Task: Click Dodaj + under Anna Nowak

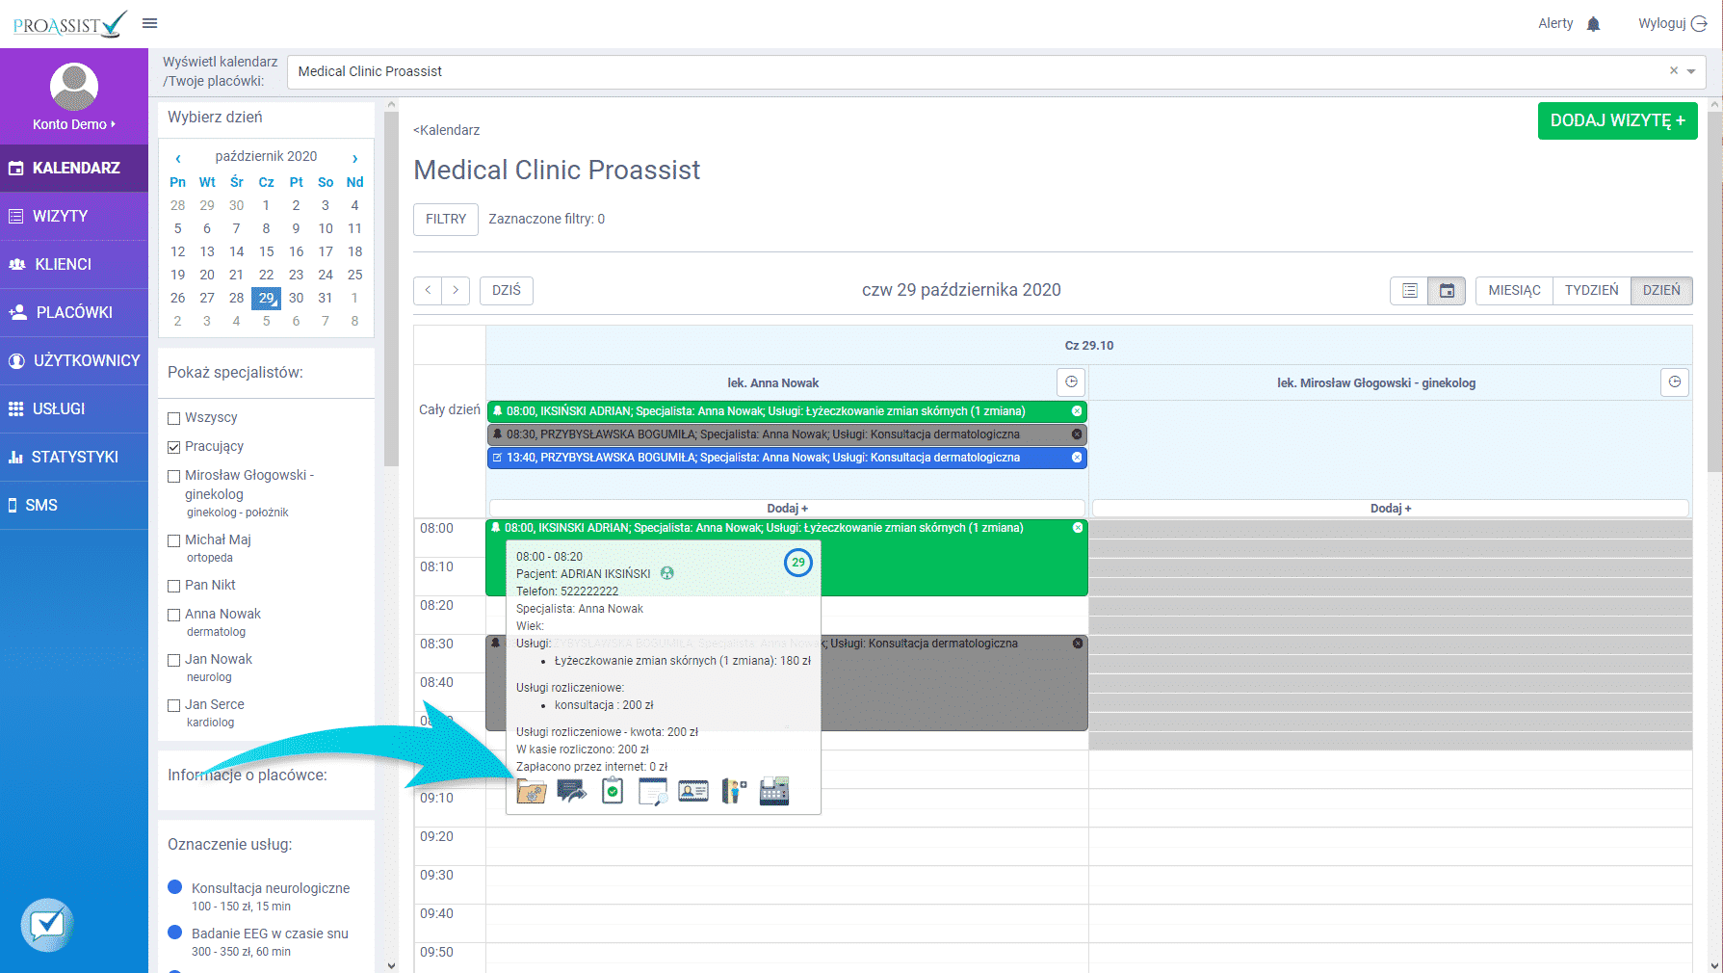Action: point(787,508)
